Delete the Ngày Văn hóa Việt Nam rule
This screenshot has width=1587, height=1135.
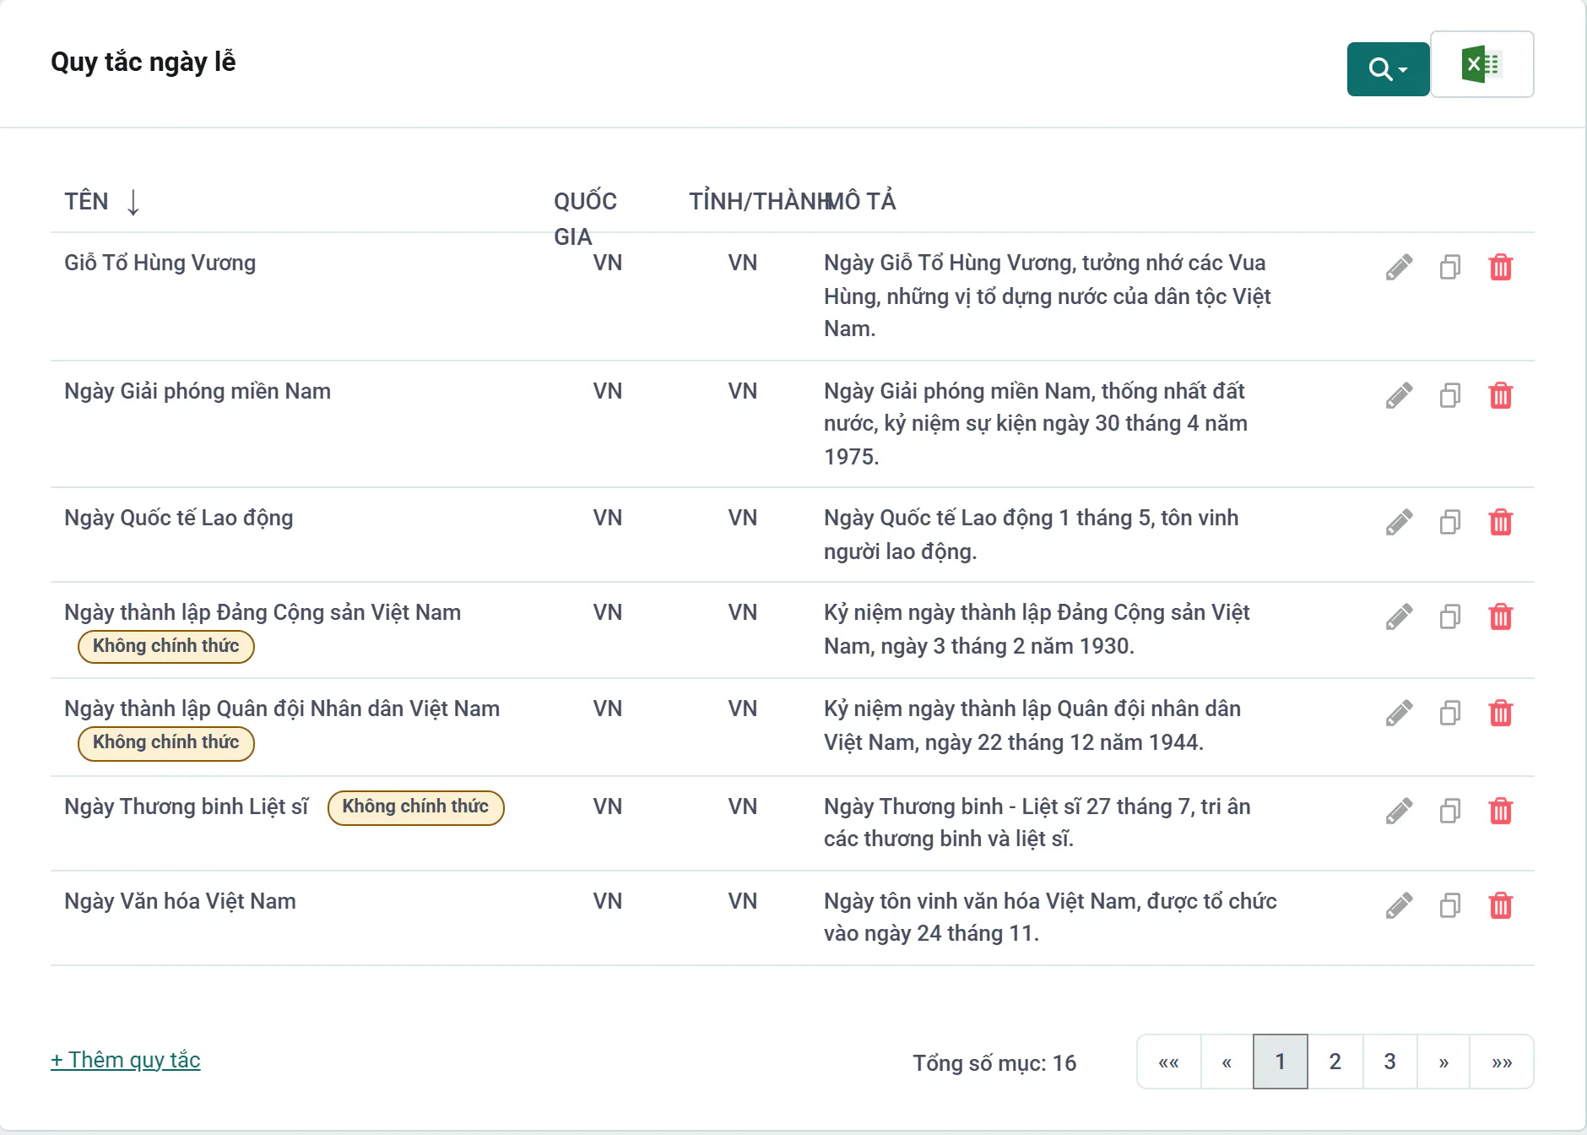click(x=1501, y=906)
